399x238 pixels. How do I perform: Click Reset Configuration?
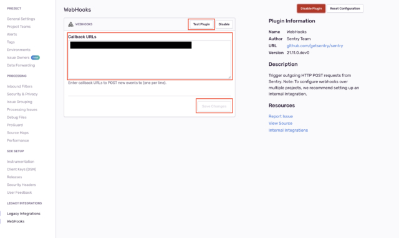pyautogui.click(x=345, y=9)
